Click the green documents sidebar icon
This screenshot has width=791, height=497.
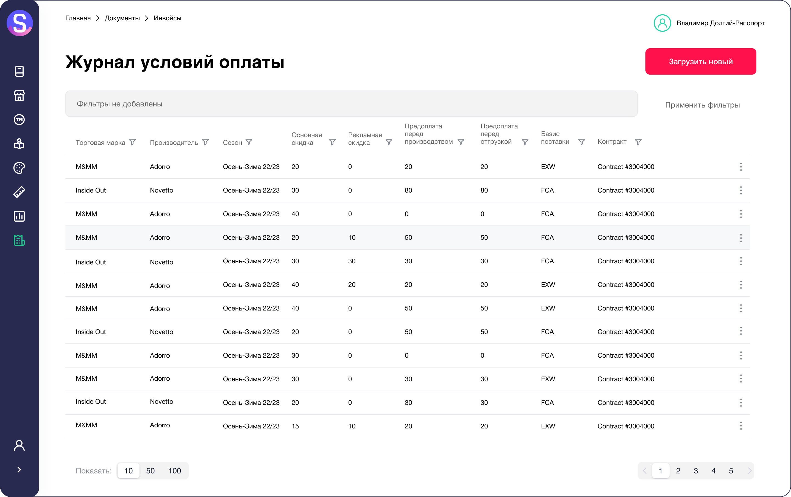pyautogui.click(x=19, y=241)
